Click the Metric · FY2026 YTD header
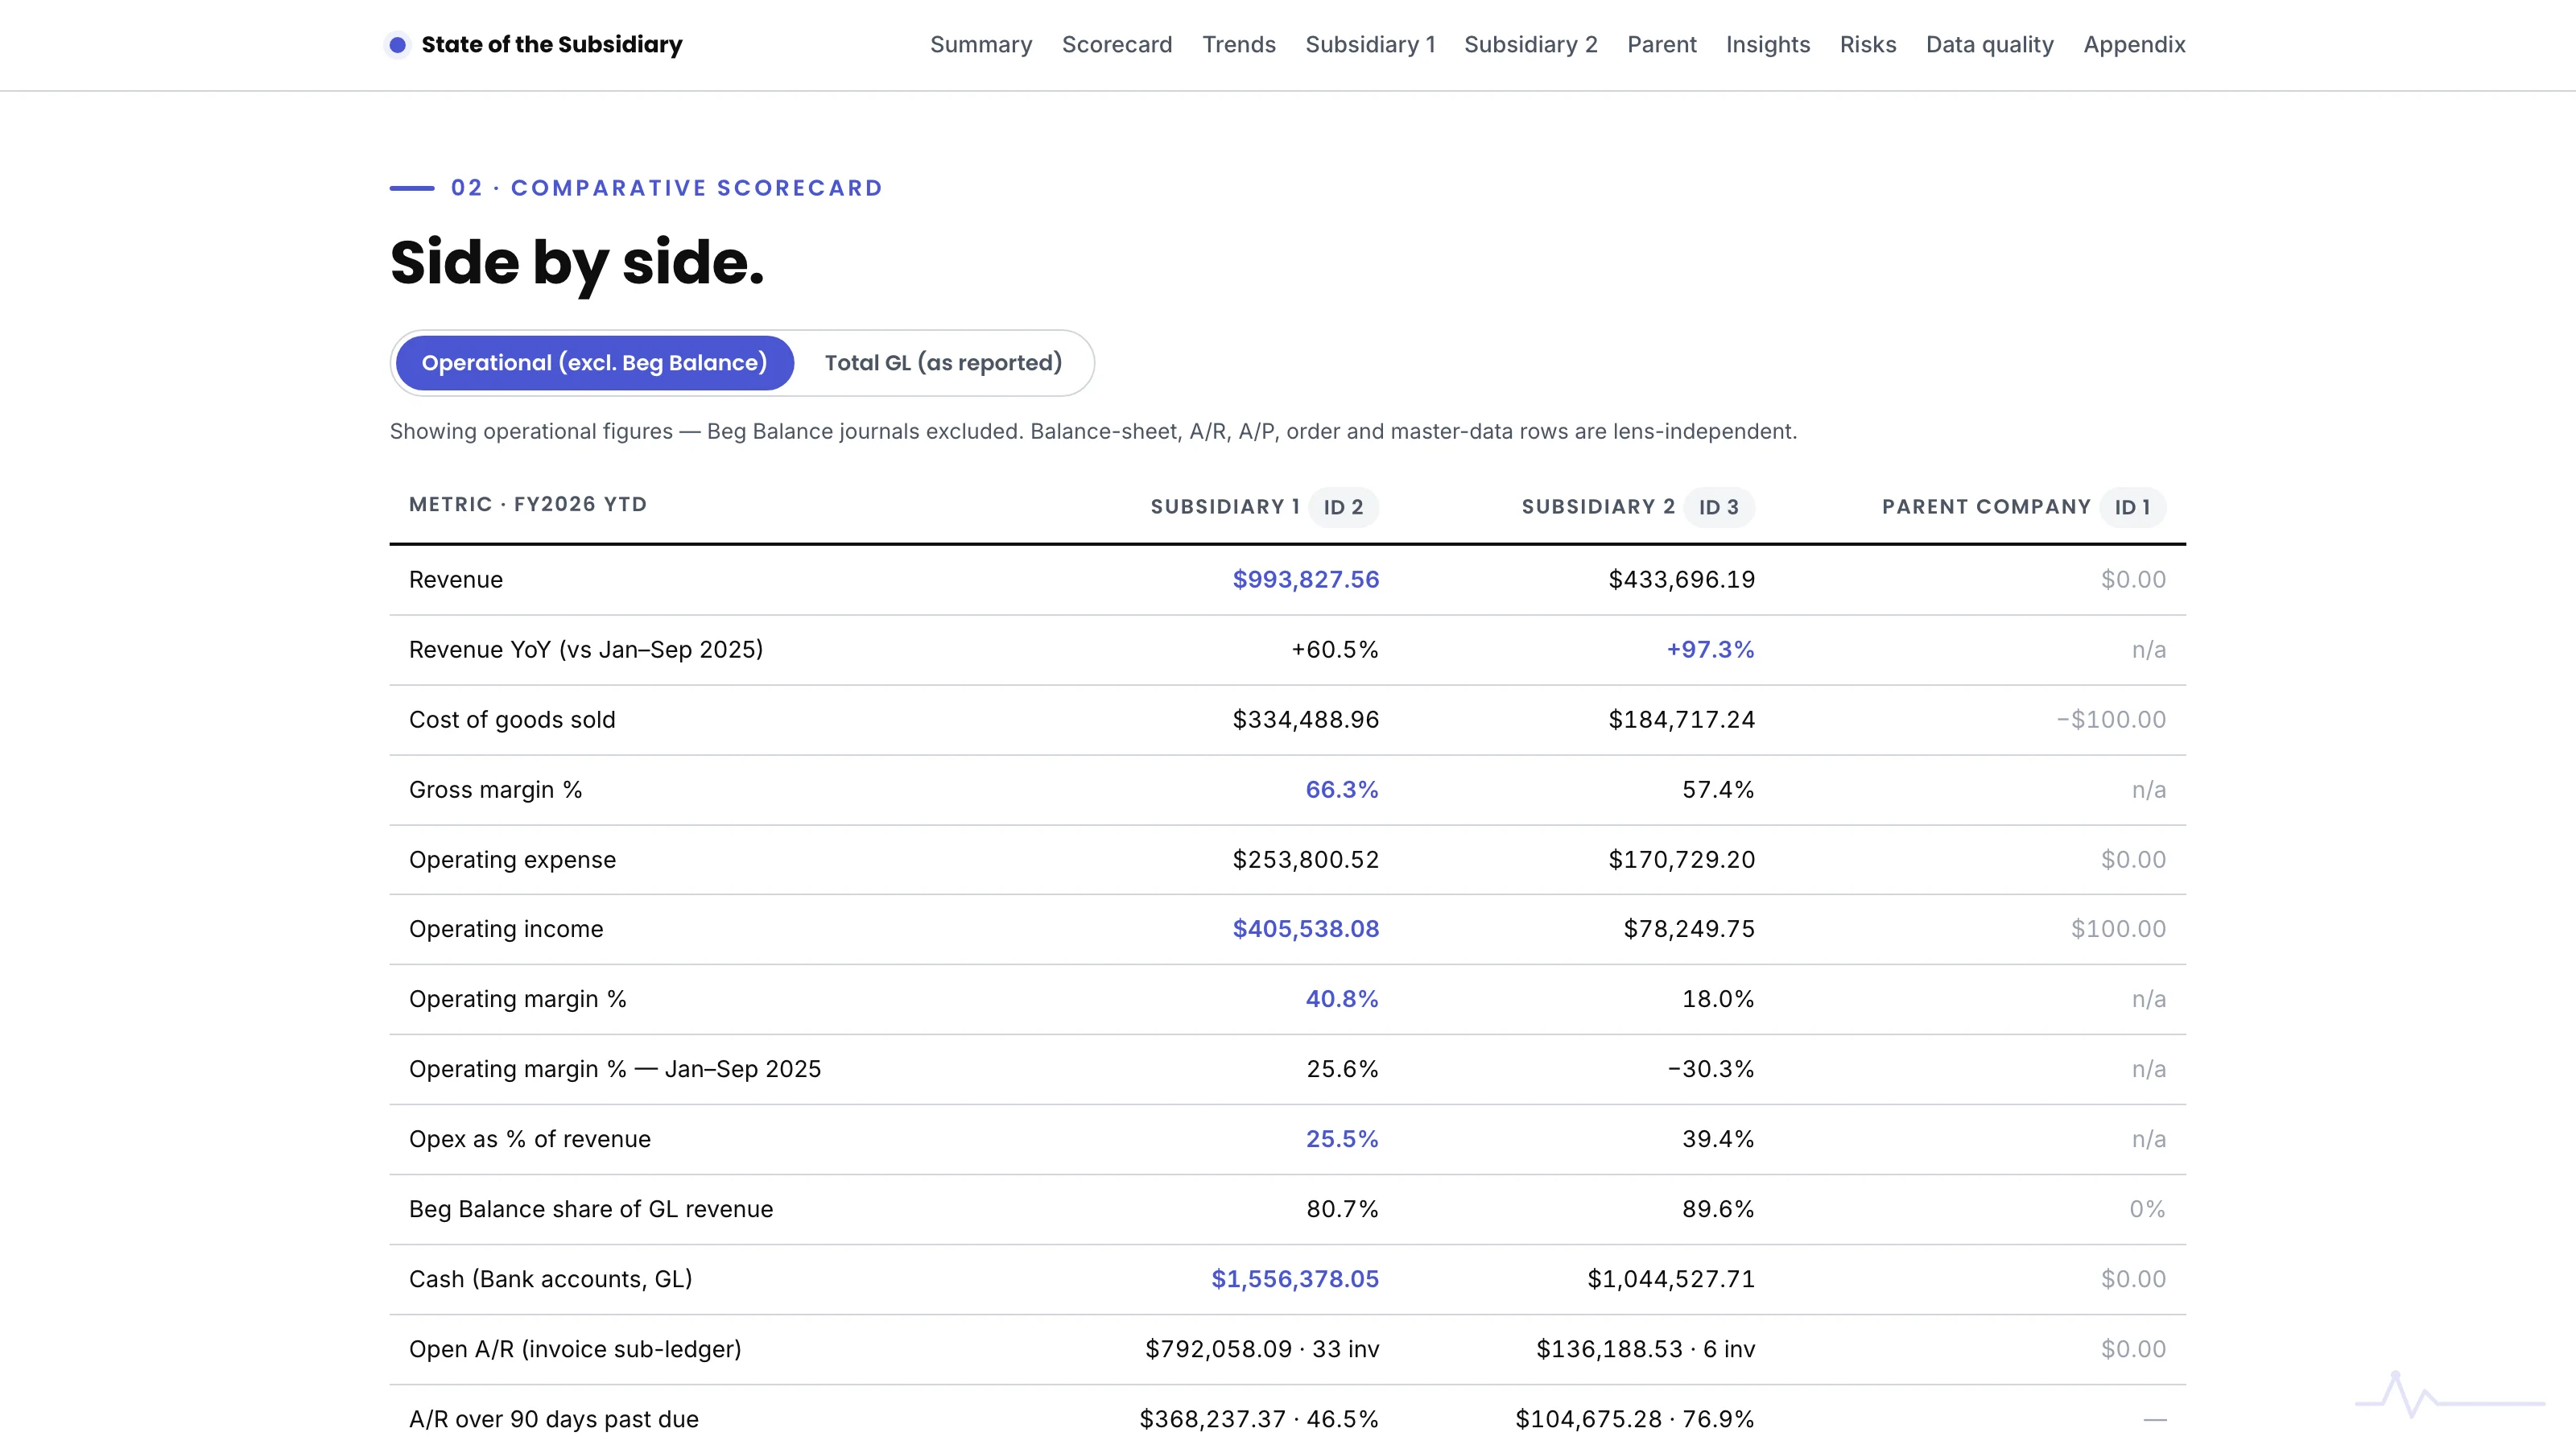The width and height of the screenshot is (2576, 1449). click(x=528, y=504)
